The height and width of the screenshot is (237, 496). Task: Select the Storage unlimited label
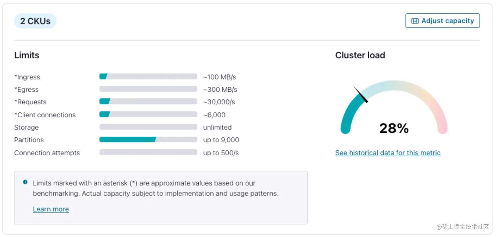pyautogui.click(x=217, y=127)
